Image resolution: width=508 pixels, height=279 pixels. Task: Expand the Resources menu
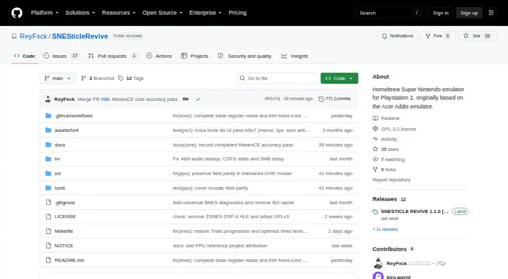(x=119, y=13)
